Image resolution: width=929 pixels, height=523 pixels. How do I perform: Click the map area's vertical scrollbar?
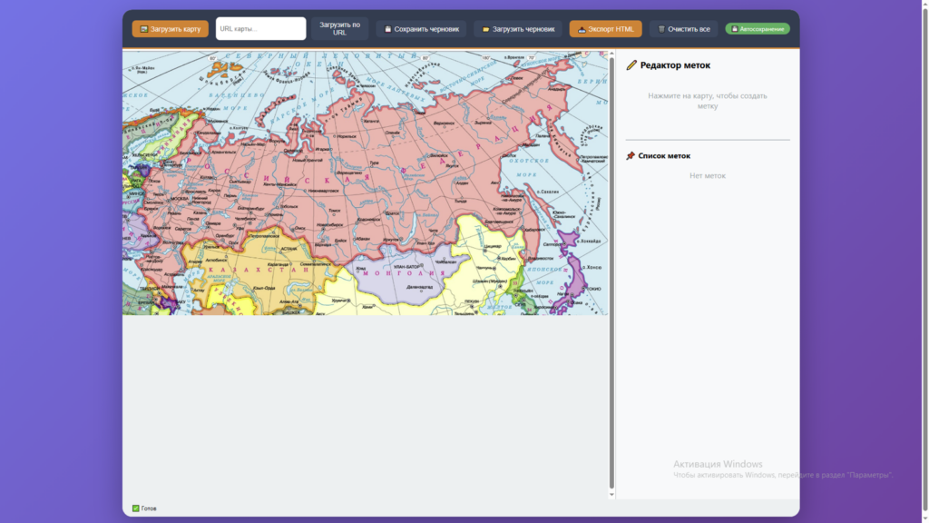(611, 272)
